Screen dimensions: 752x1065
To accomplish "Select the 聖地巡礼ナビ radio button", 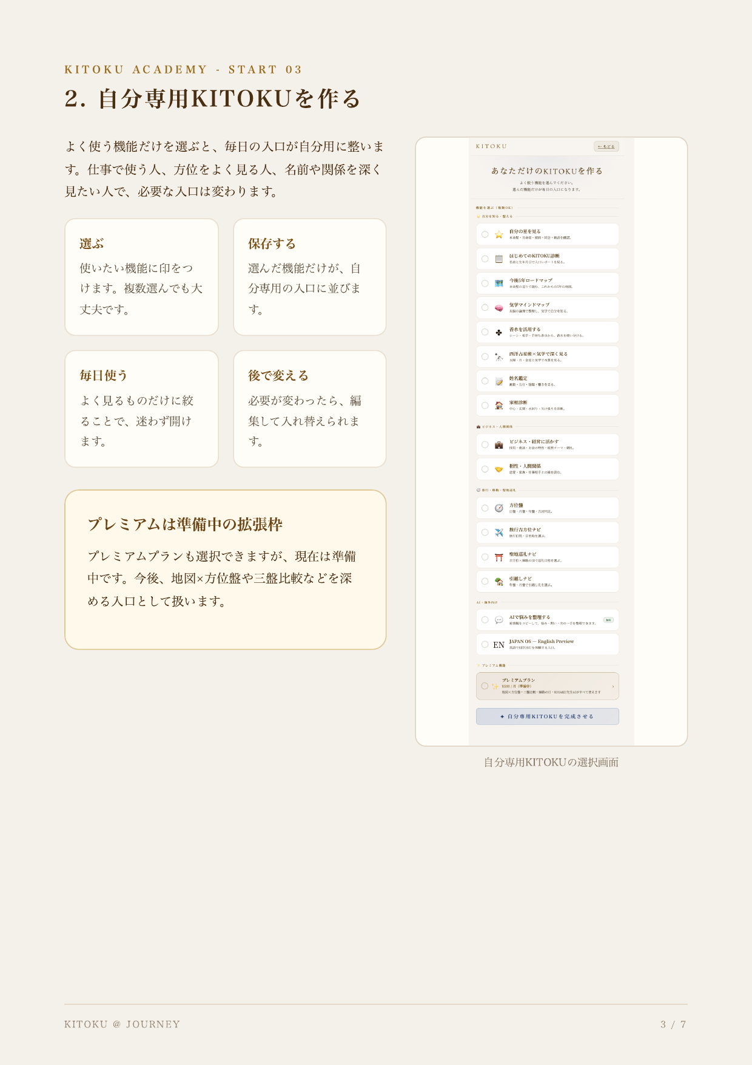I will pyautogui.click(x=485, y=557).
